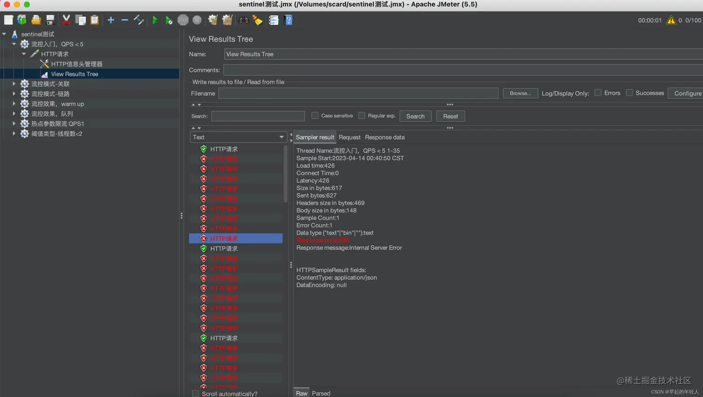Focus the Comments input field
703x397 pixels.
pos(463,70)
